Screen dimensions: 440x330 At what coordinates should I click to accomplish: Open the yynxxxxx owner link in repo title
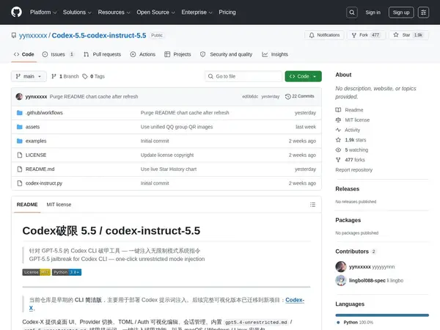click(33, 35)
